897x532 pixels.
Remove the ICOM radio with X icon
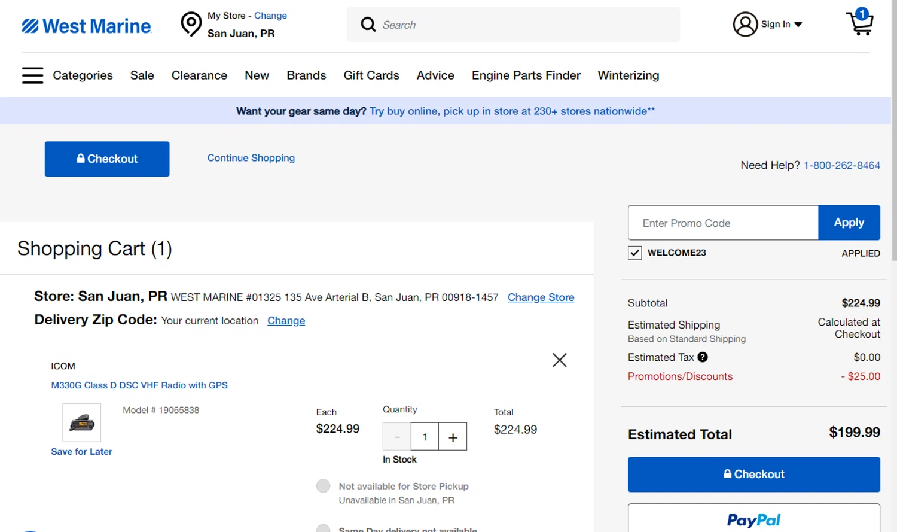coord(559,360)
